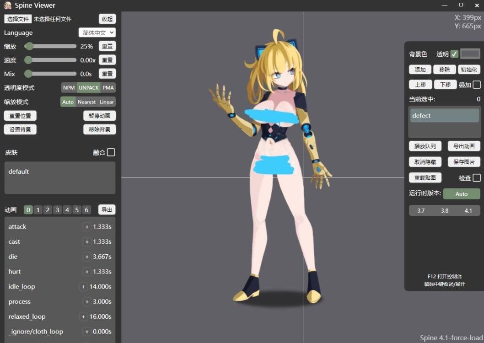
Task: Switch to animation track 4
Action: pos(67,210)
